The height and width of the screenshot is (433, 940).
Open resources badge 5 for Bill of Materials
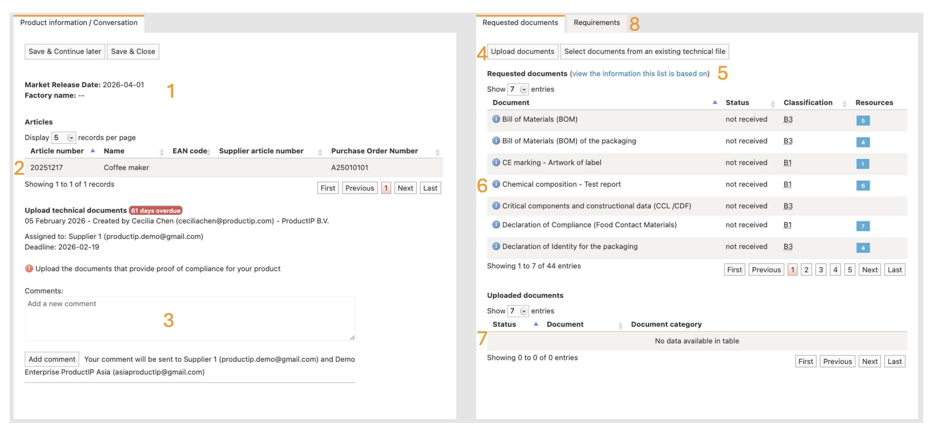click(x=862, y=121)
